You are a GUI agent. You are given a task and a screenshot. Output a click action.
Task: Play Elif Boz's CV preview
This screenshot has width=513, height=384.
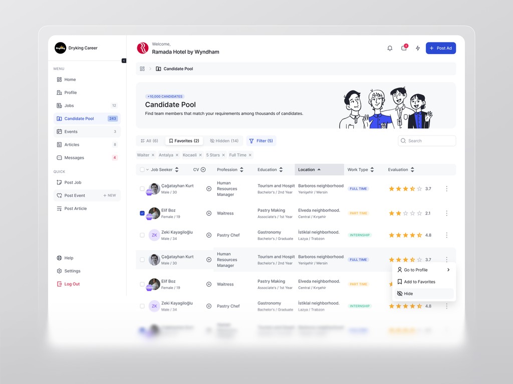(209, 212)
